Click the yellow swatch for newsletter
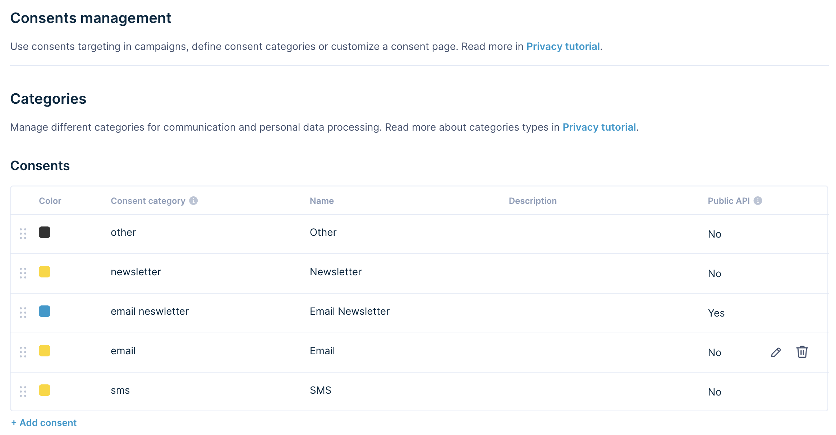 coord(45,272)
